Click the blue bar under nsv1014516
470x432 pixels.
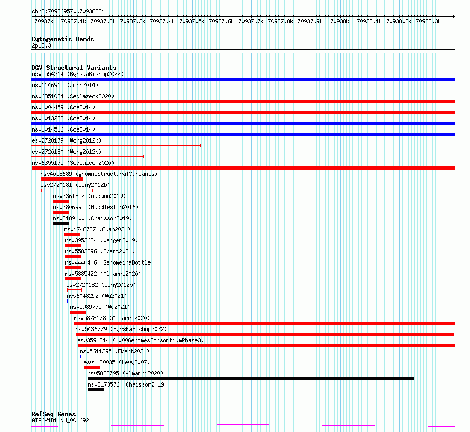pos(243,135)
